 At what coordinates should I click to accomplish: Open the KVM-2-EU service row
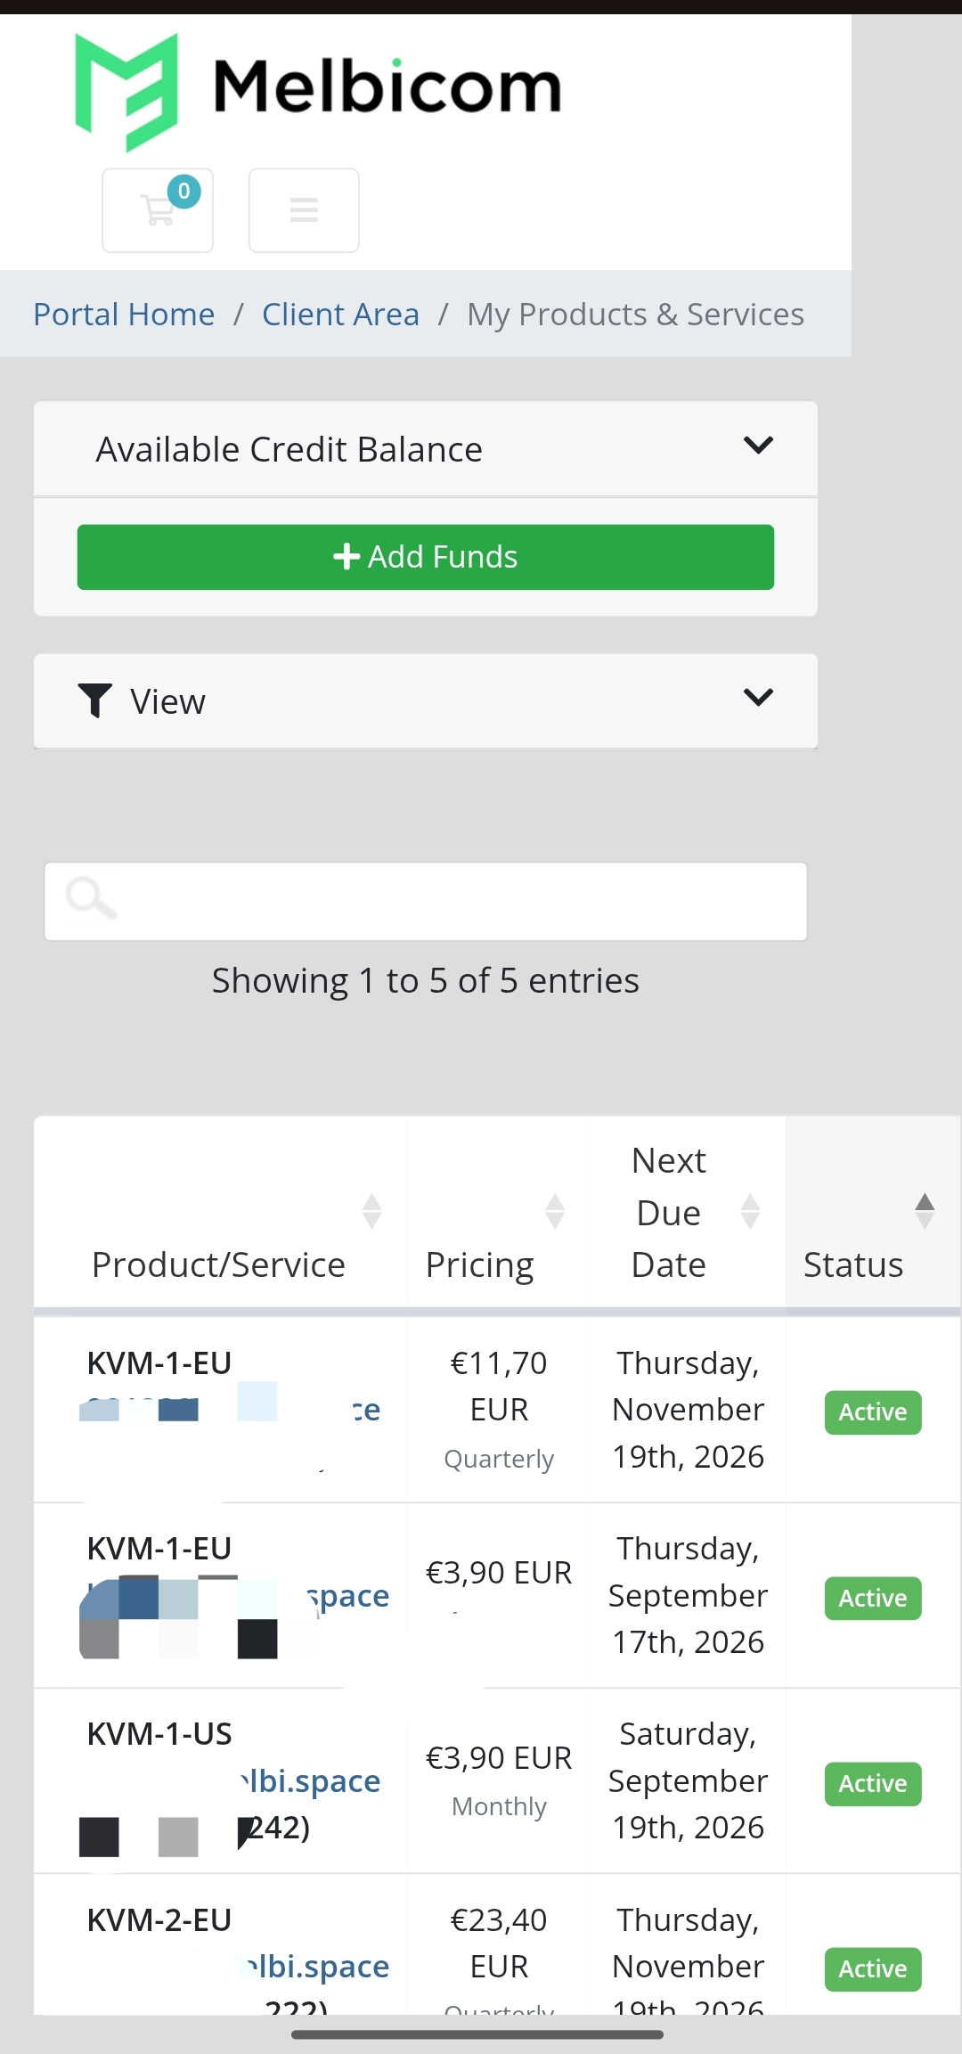(x=497, y=1944)
